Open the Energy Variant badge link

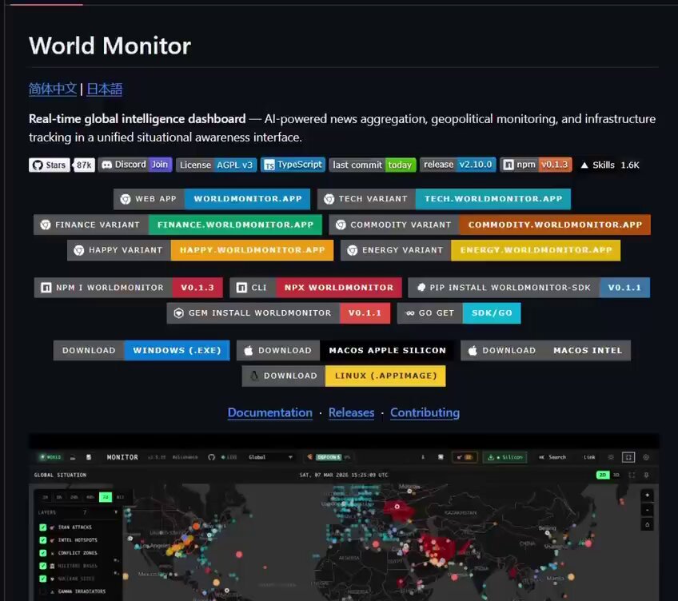click(x=481, y=250)
